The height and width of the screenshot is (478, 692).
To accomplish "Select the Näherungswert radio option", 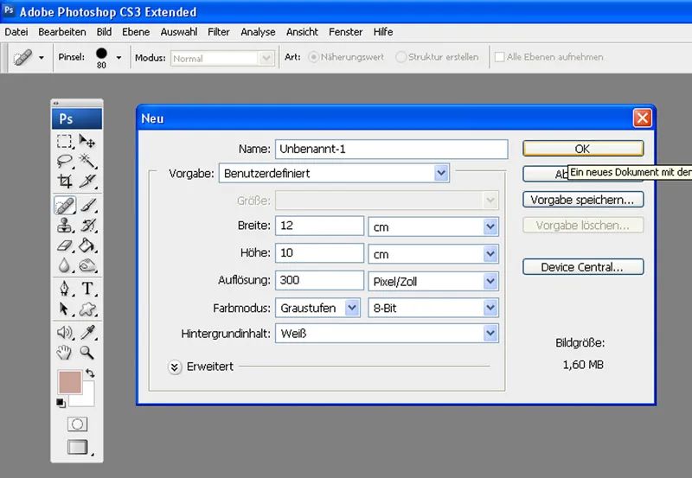I will pyautogui.click(x=313, y=57).
